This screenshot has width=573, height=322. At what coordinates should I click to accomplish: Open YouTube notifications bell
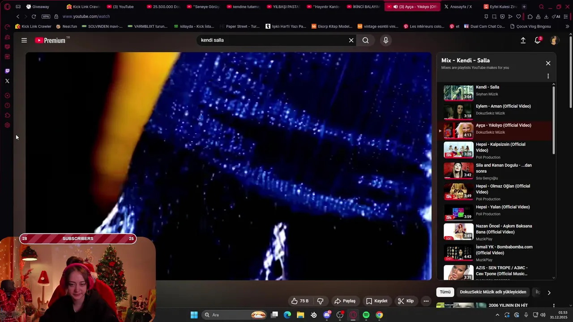click(538, 40)
